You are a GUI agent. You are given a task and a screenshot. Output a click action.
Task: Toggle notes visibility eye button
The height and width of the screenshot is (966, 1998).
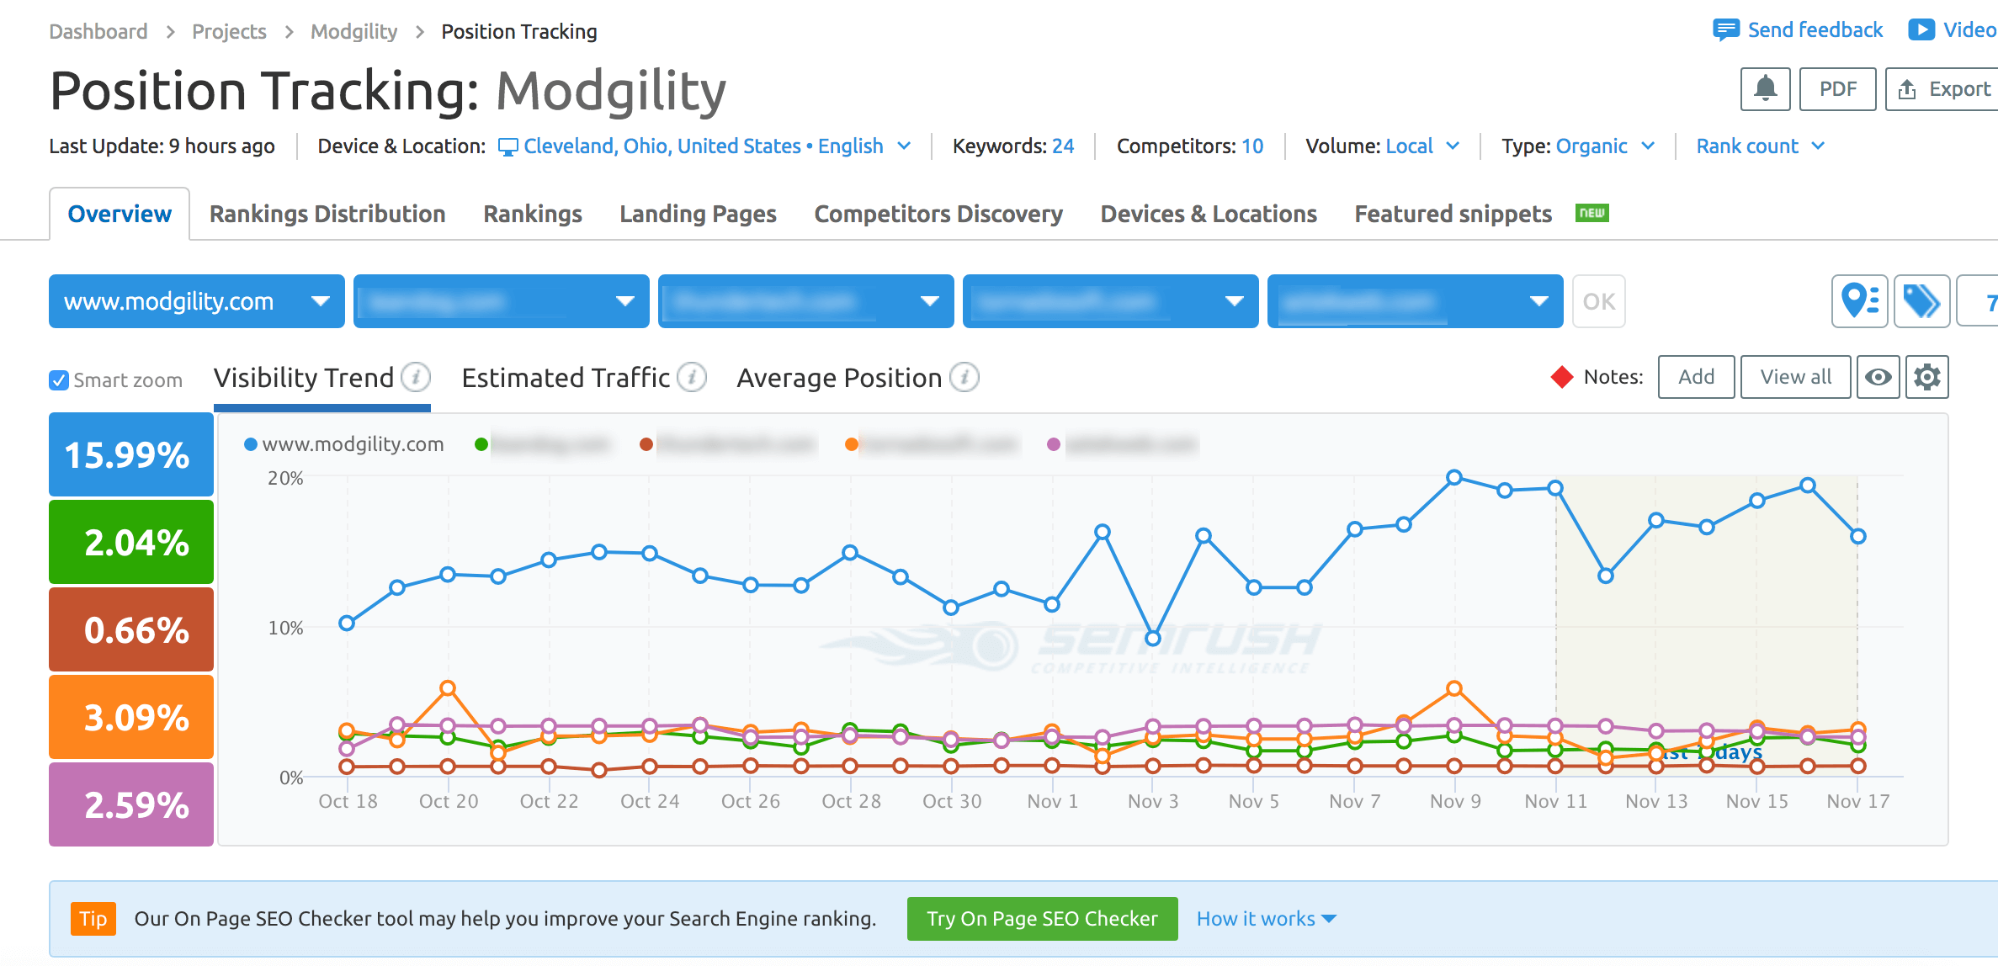[x=1878, y=377]
